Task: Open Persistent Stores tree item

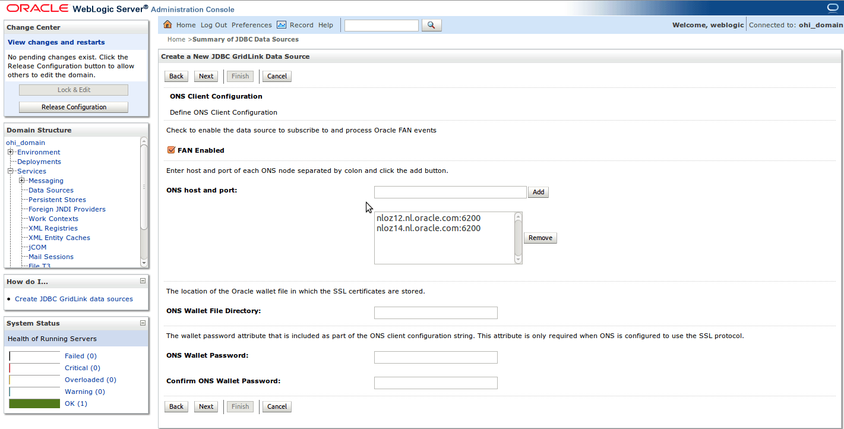Action: (x=57, y=200)
